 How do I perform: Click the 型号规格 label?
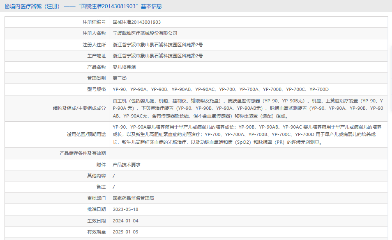point(97,89)
